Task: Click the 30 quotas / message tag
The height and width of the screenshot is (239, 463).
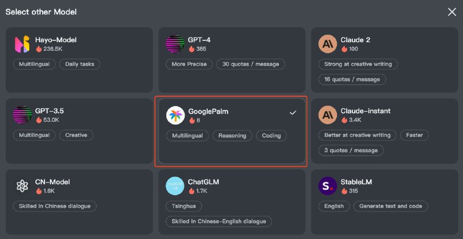Action: [x=251, y=64]
